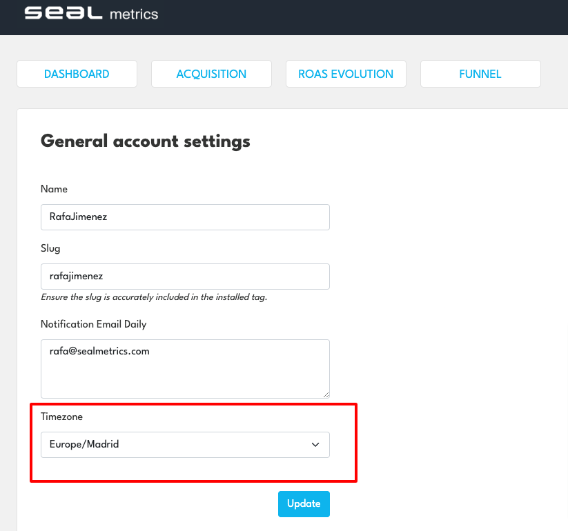Screen dimensions: 568x531
Task: Grab the email textarea resize handle
Action: [326, 394]
